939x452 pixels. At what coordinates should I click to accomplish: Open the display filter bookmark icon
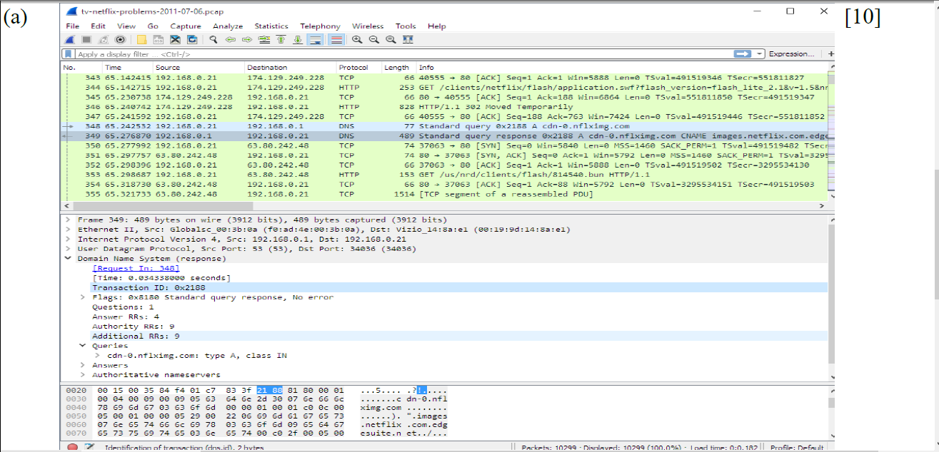coord(69,54)
